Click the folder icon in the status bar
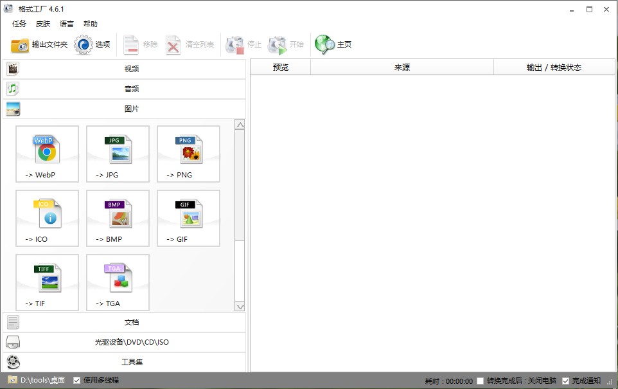Screen dimensions: 618x389 click(12, 380)
